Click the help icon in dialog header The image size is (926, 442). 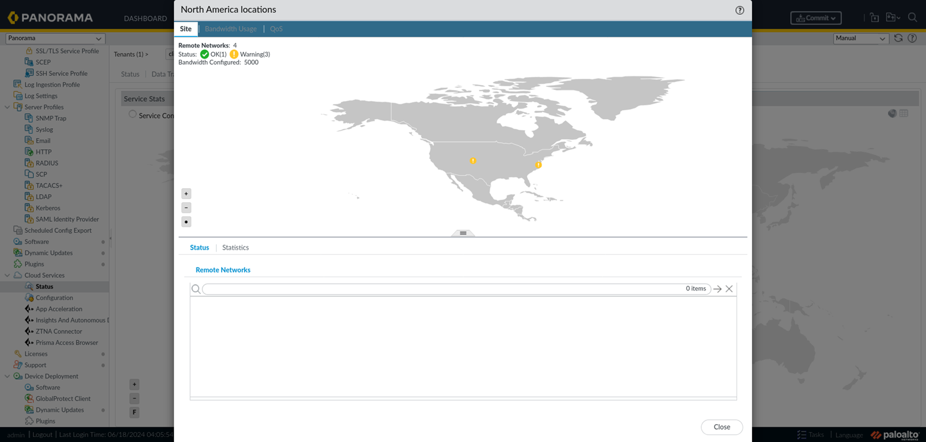740,10
